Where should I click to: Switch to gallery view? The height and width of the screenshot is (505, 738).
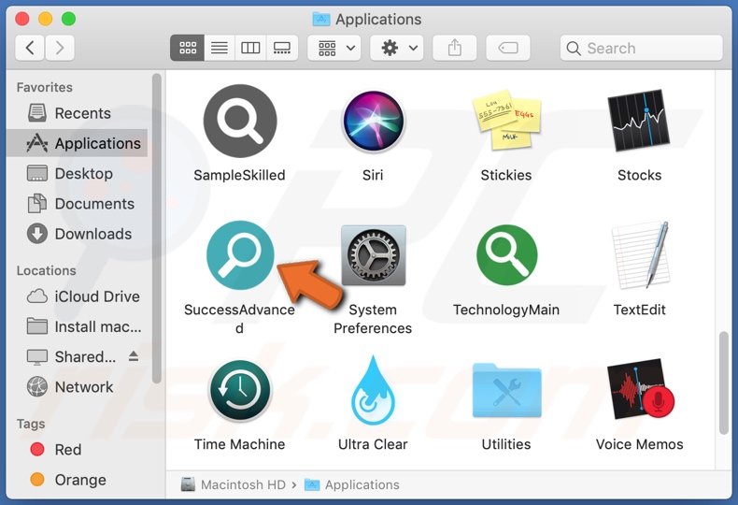coord(282,48)
